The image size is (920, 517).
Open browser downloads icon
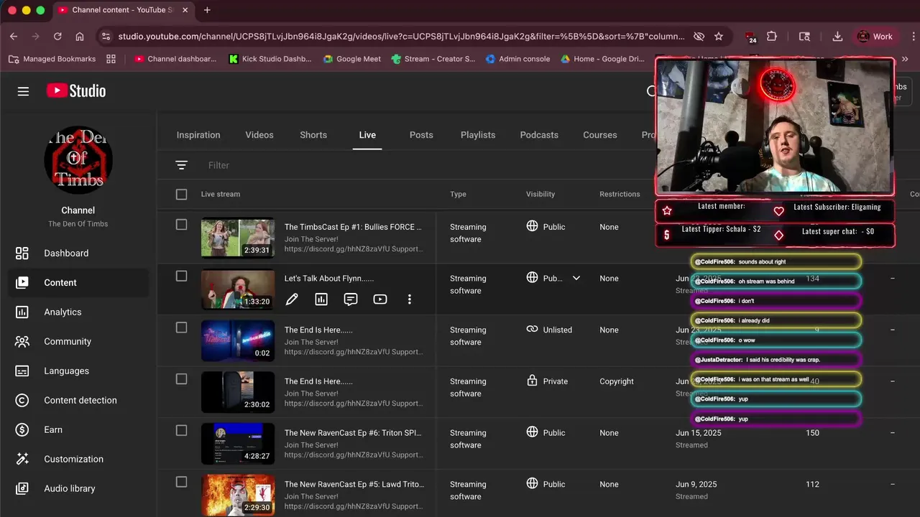837,37
